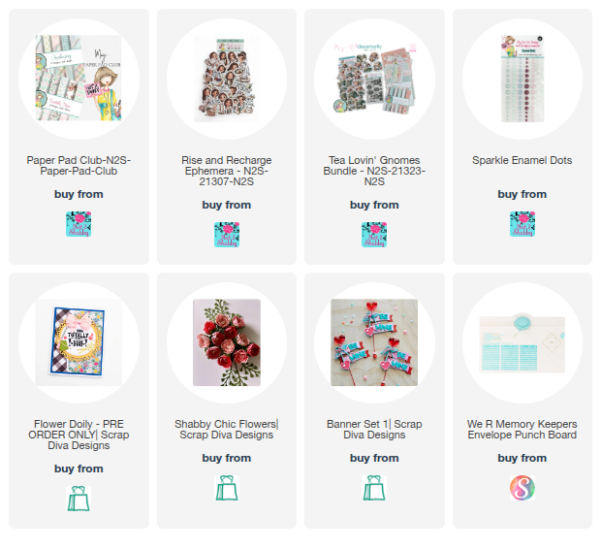This screenshot has width=601, height=549.
Task: Click Not 2 Shabby icon under Rise and Recharge Ephemera
Action: point(227,235)
